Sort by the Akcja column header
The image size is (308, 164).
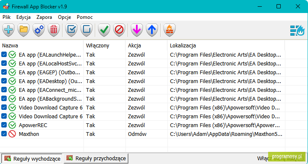tap(146, 46)
